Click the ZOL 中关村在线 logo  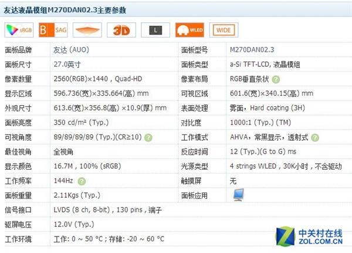[309, 237]
